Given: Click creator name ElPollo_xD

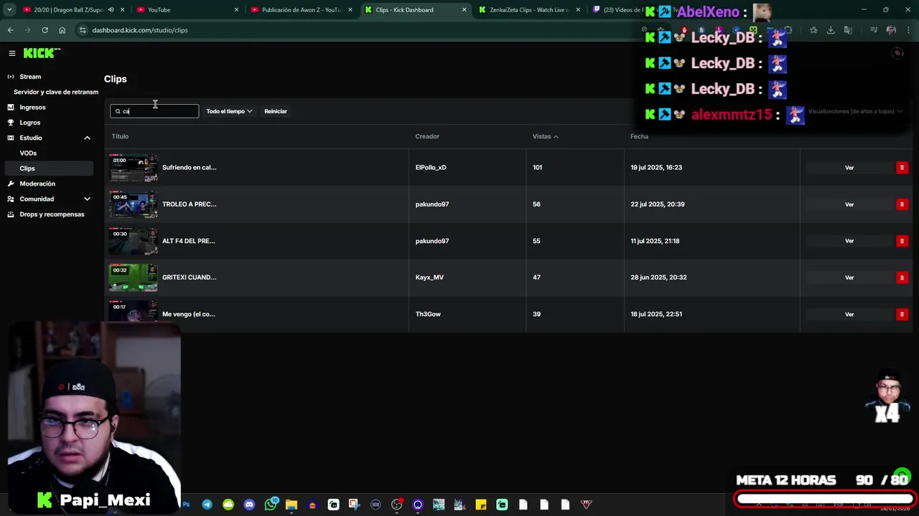Looking at the screenshot, I should pos(431,168).
